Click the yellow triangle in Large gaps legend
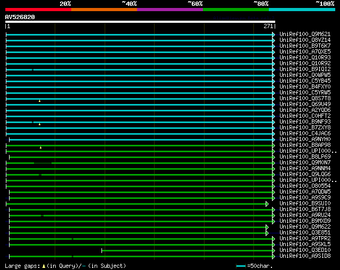 44,266
